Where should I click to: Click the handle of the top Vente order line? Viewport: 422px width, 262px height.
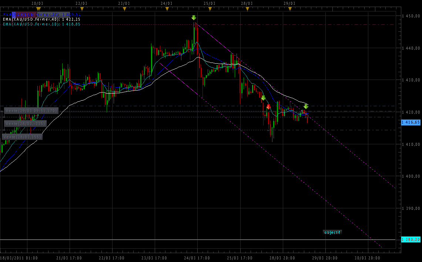tap(2, 111)
